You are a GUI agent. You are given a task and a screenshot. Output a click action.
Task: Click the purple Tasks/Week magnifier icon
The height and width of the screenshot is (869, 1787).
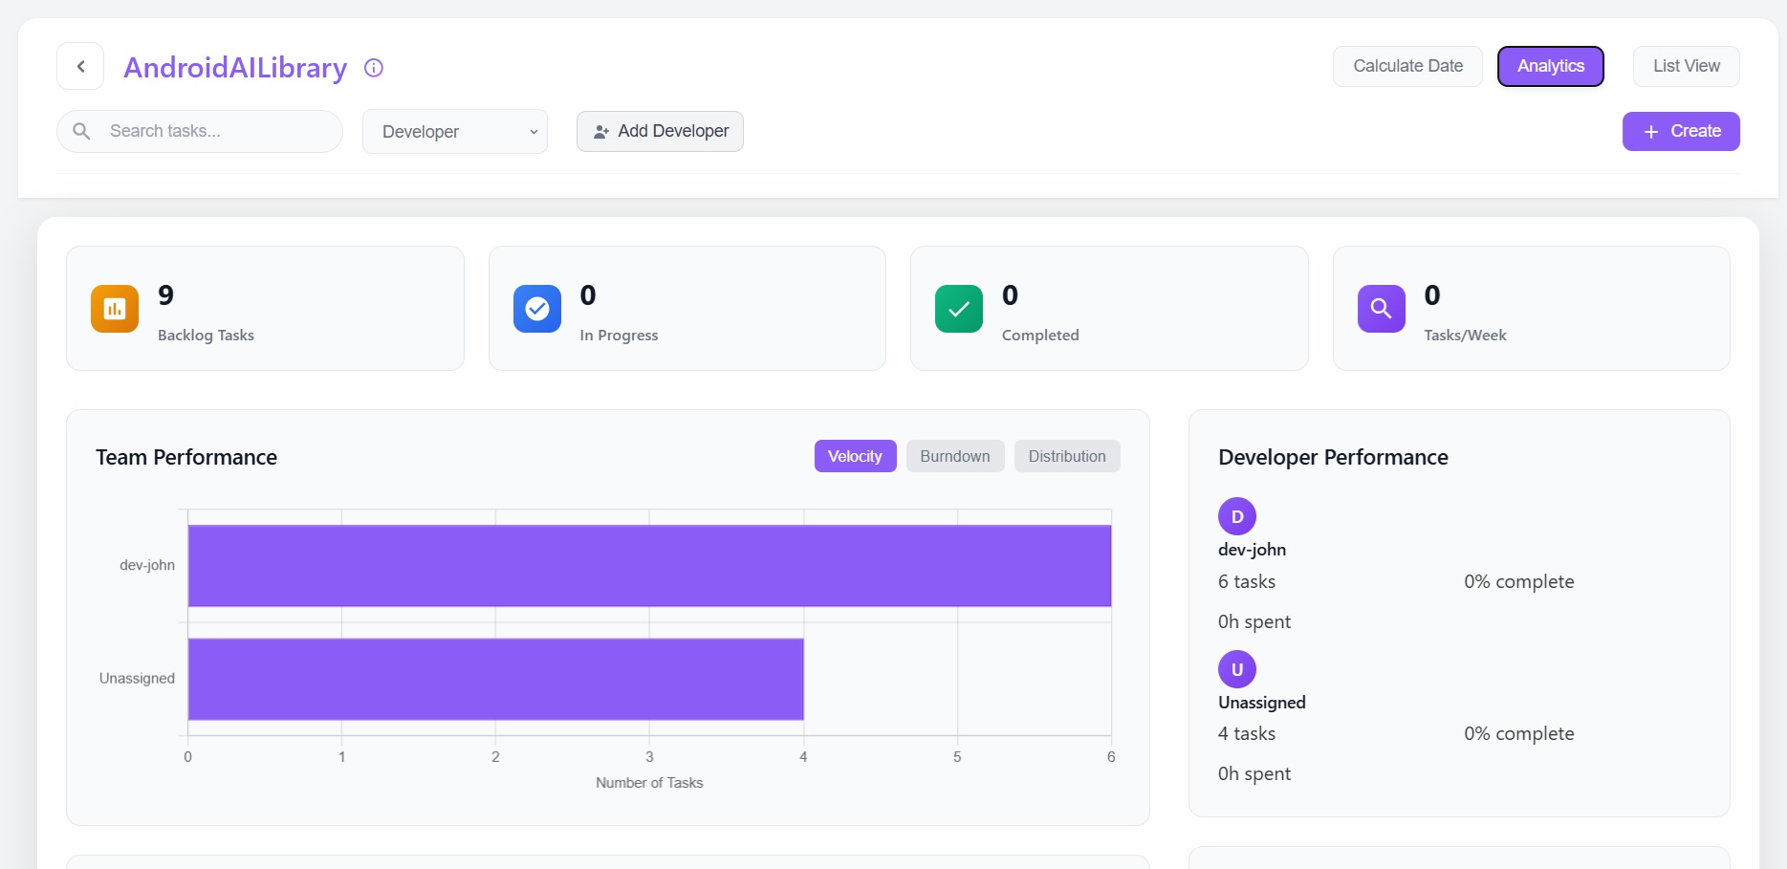coord(1381,309)
